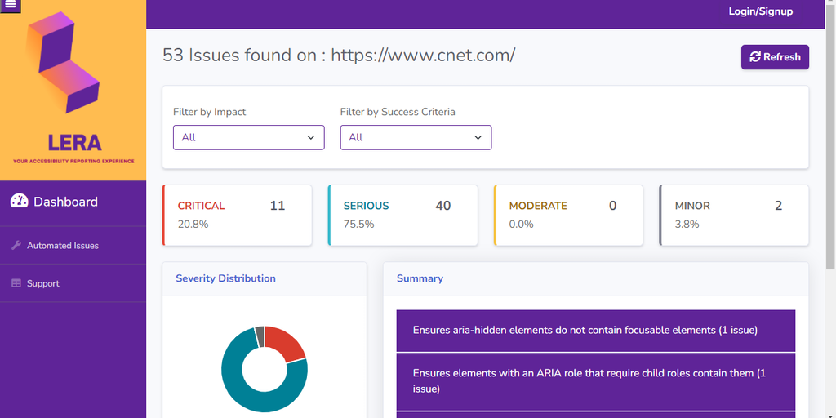Select the Minor issues card
Viewport: 836px width, 418px height.
click(734, 215)
